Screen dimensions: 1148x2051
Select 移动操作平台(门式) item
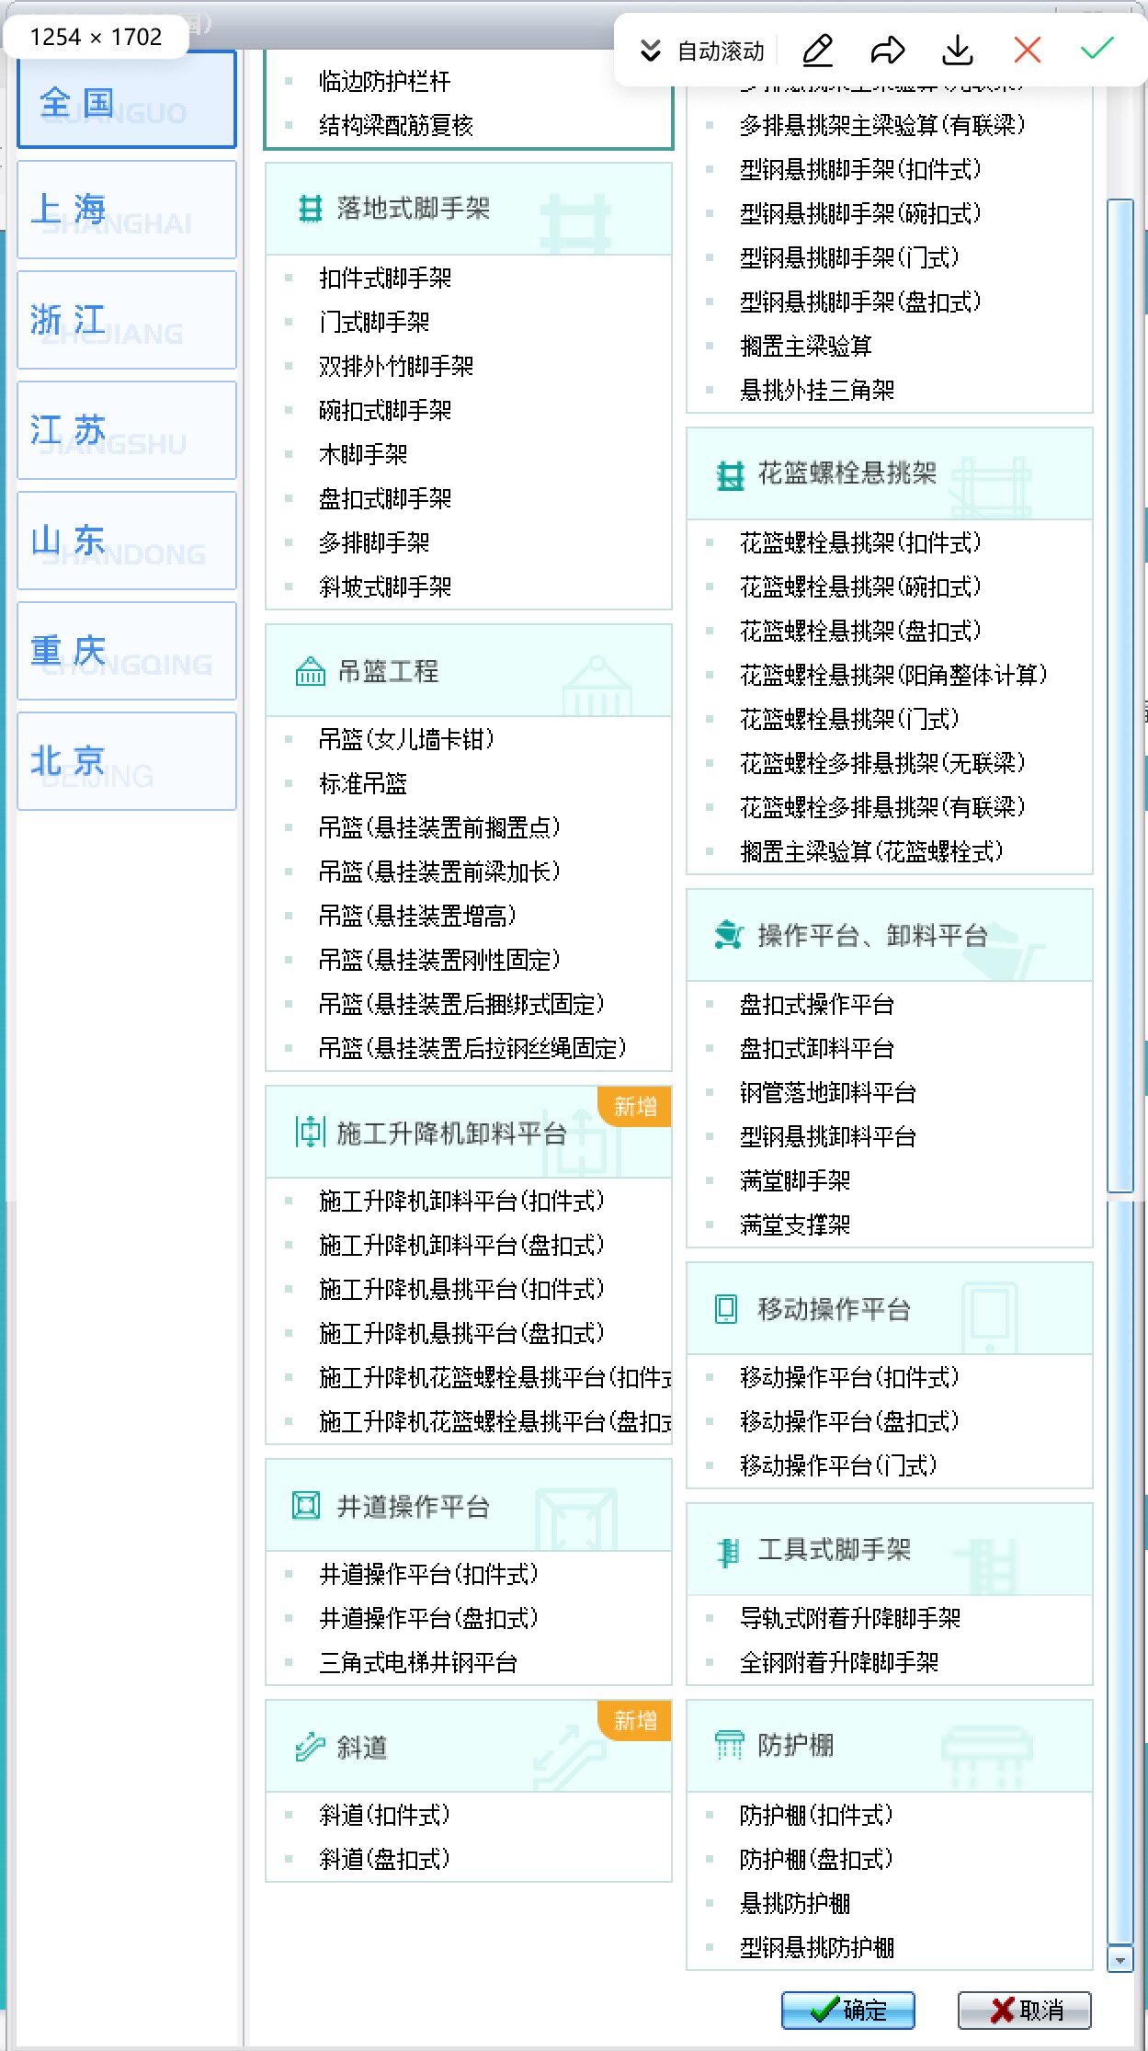pos(838,1466)
